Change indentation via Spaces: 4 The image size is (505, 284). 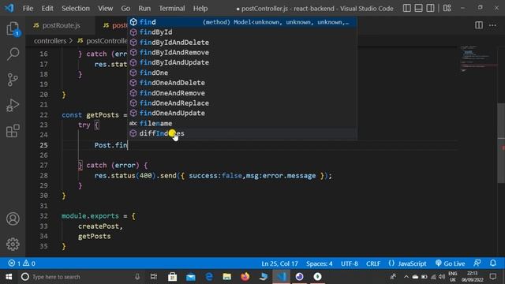[319, 263]
